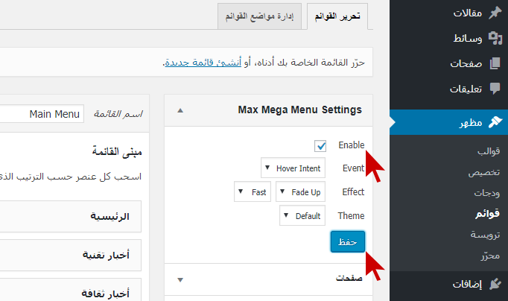Go to ودجات submenu item
Image resolution: width=508 pixels, height=301 pixels.
(x=487, y=193)
